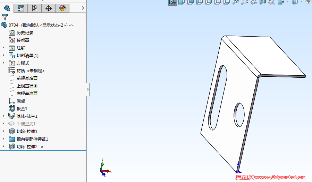
Task: Select the 切除-拉伸1 cut extrude feature
Action: click(x=27, y=132)
